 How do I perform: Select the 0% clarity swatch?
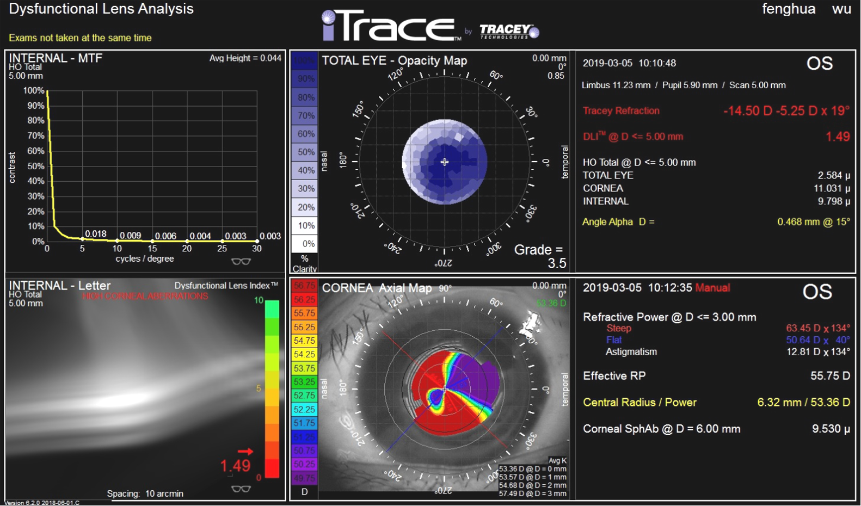click(x=305, y=244)
